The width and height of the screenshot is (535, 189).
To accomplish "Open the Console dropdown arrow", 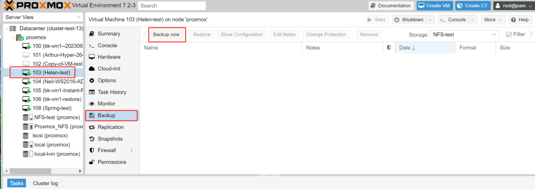I will coord(473,20).
